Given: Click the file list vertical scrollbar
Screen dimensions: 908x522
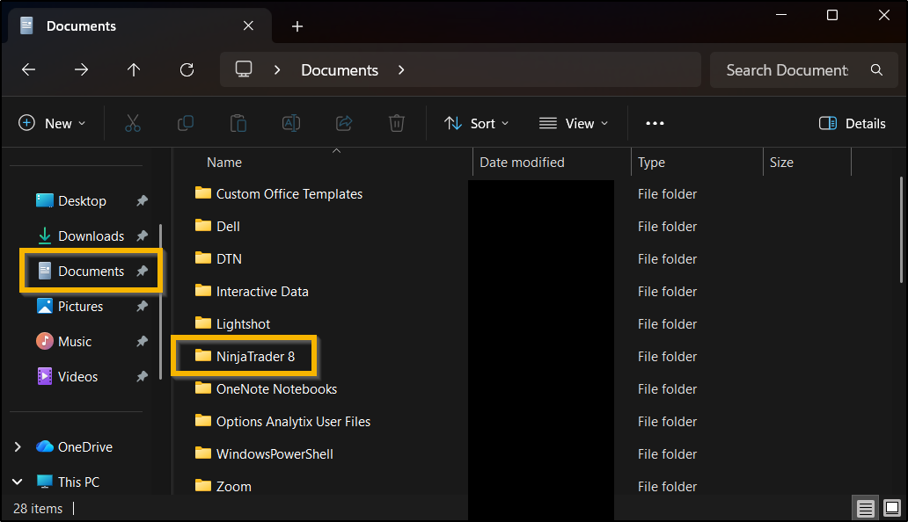Looking at the screenshot, I should 901,230.
